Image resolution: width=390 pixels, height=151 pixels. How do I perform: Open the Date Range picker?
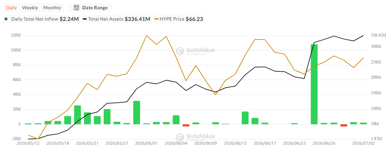(x=91, y=8)
